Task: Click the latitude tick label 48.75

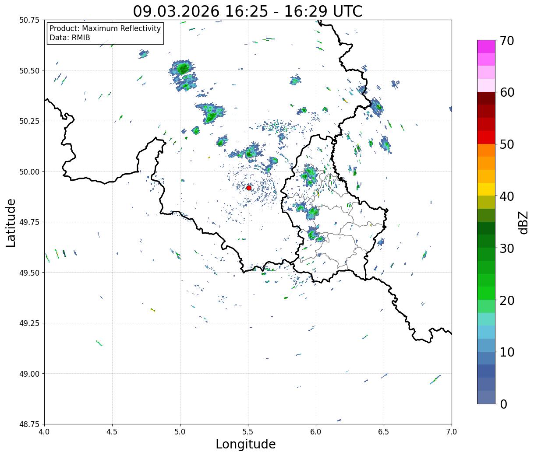Action: click(29, 424)
